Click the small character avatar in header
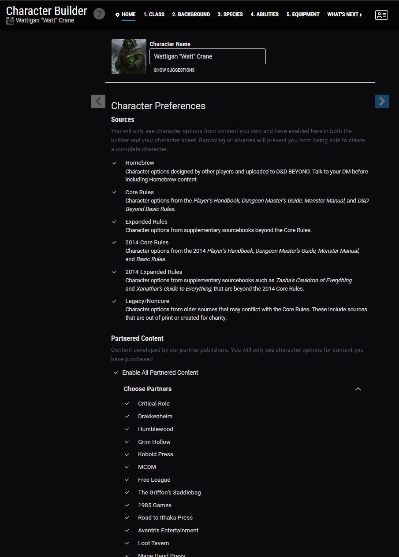399x557 pixels. coord(10,21)
